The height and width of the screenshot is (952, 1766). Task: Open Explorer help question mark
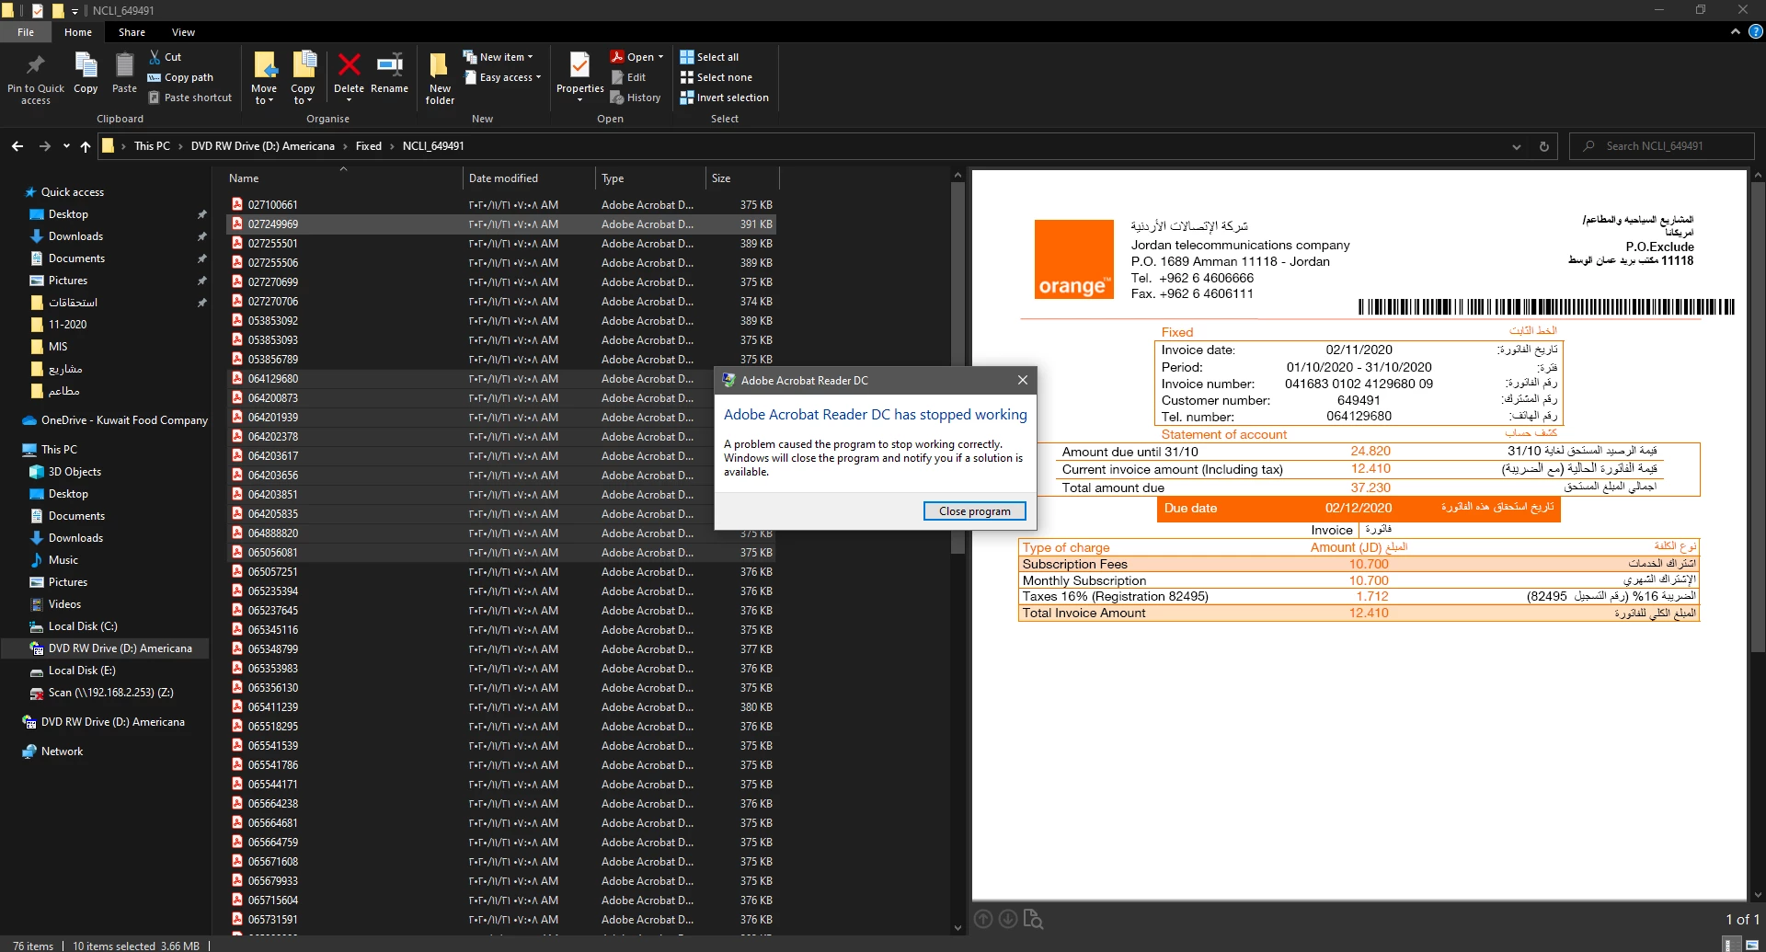click(1755, 31)
